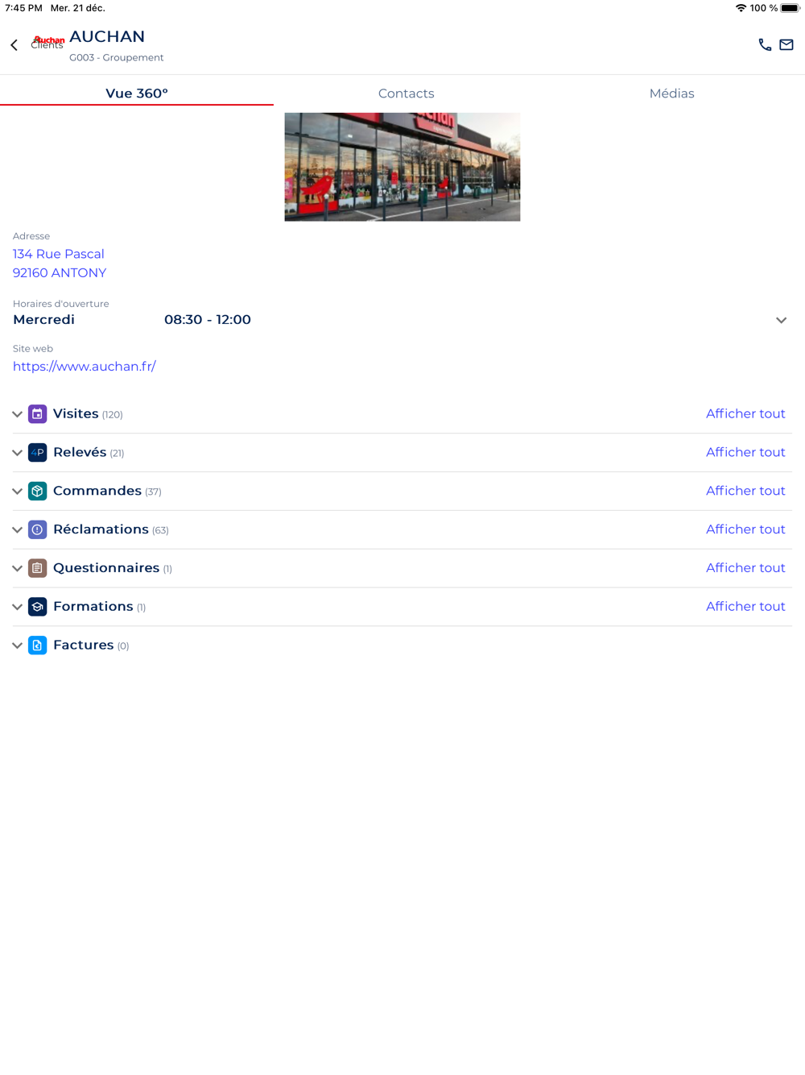Tap the Questionnaires section title

pyautogui.click(x=106, y=568)
